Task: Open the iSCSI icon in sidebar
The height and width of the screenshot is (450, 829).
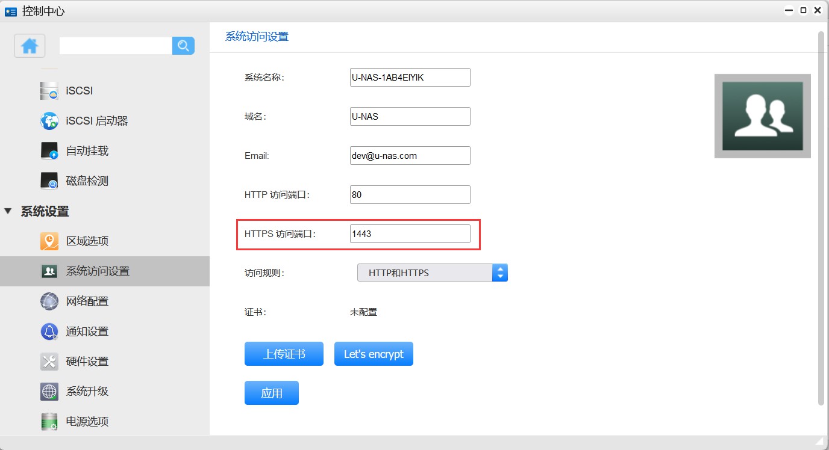Action: (x=49, y=91)
